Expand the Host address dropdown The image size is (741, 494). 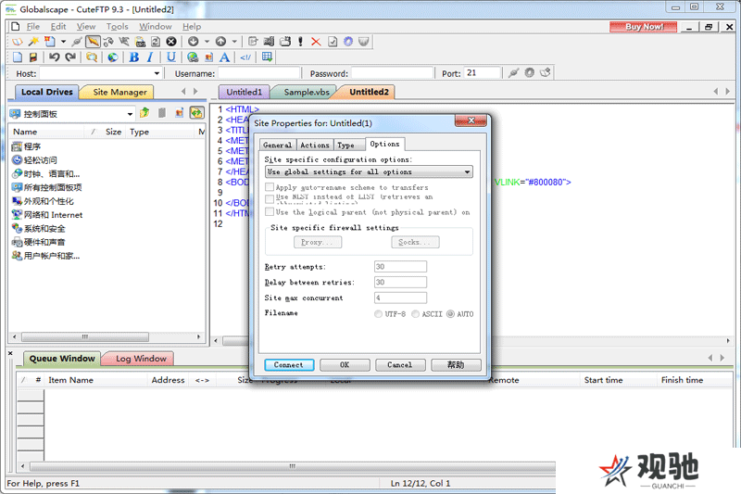pos(157,73)
